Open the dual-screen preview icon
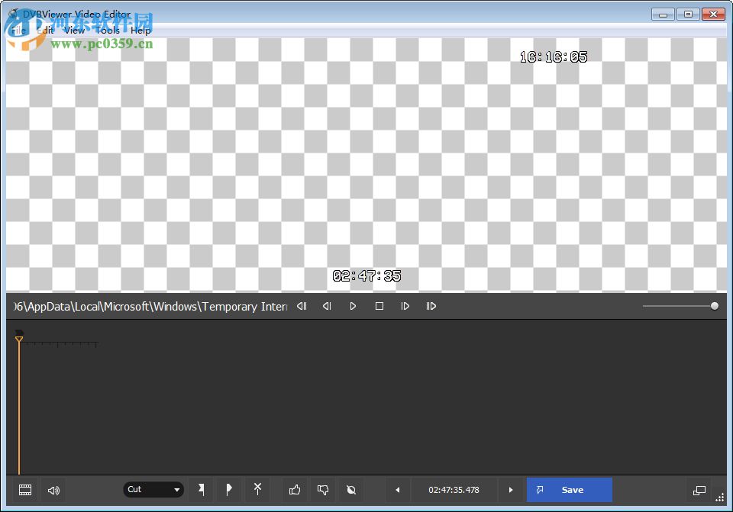 point(699,490)
